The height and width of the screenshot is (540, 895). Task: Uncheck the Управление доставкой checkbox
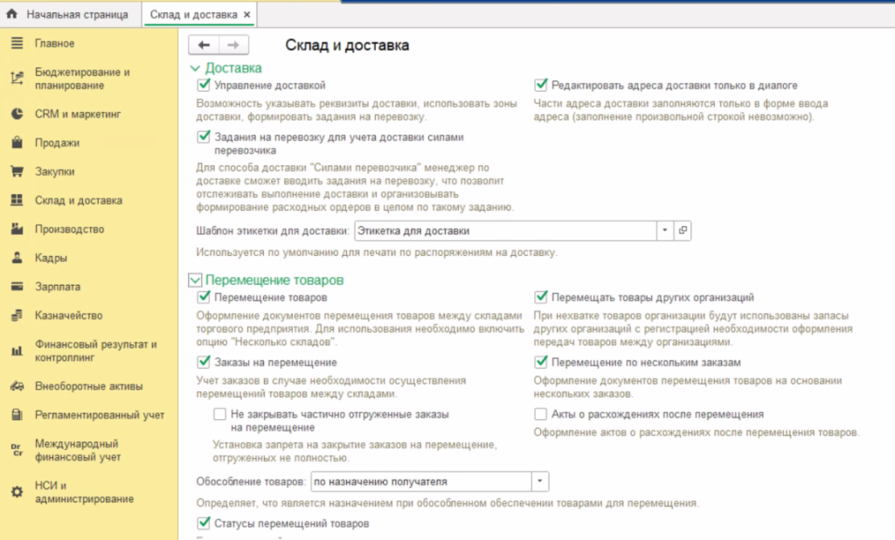(205, 85)
